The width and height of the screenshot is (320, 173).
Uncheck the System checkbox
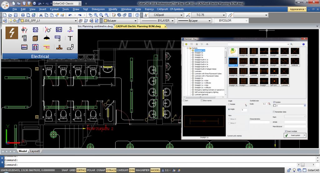274,102
